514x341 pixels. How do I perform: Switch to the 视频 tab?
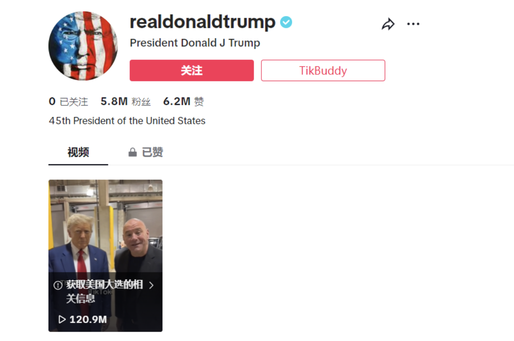tap(78, 152)
